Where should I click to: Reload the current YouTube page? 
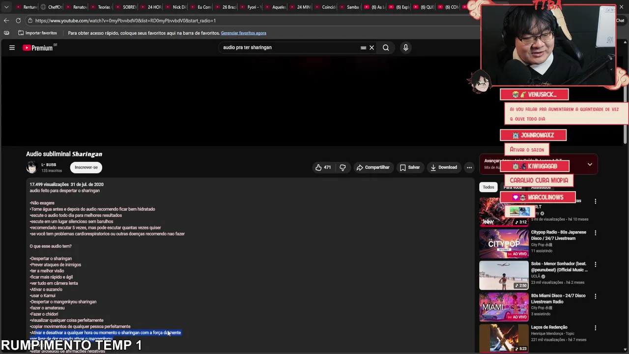[18, 21]
